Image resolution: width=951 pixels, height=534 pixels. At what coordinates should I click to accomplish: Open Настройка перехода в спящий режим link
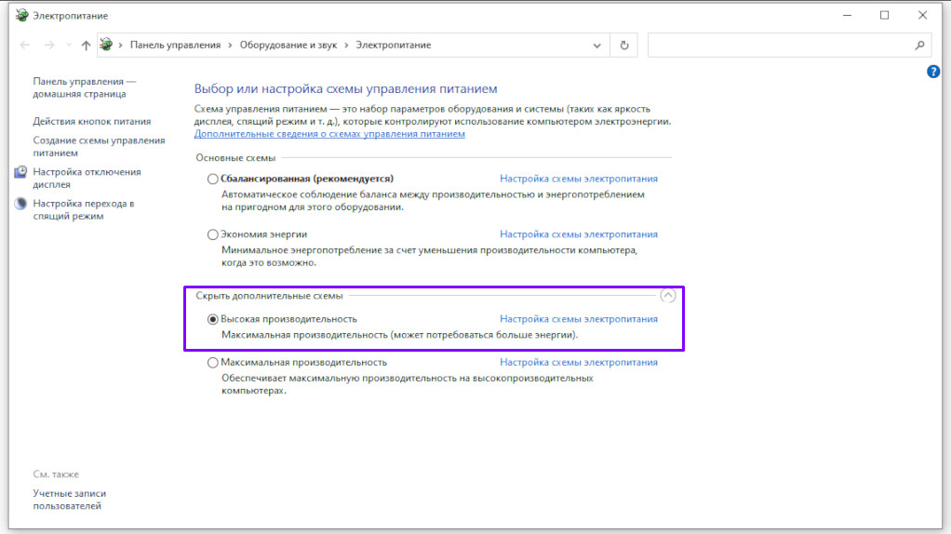click(84, 209)
